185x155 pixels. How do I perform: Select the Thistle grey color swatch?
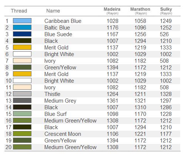pyautogui.click(x=22, y=94)
